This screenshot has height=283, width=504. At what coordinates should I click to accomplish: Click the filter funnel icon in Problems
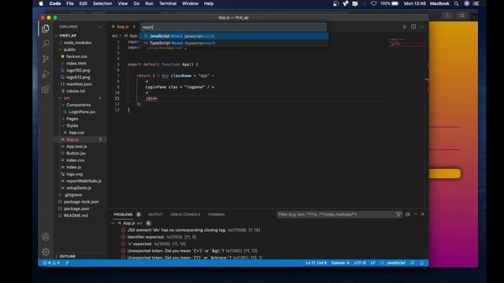pos(398,215)
